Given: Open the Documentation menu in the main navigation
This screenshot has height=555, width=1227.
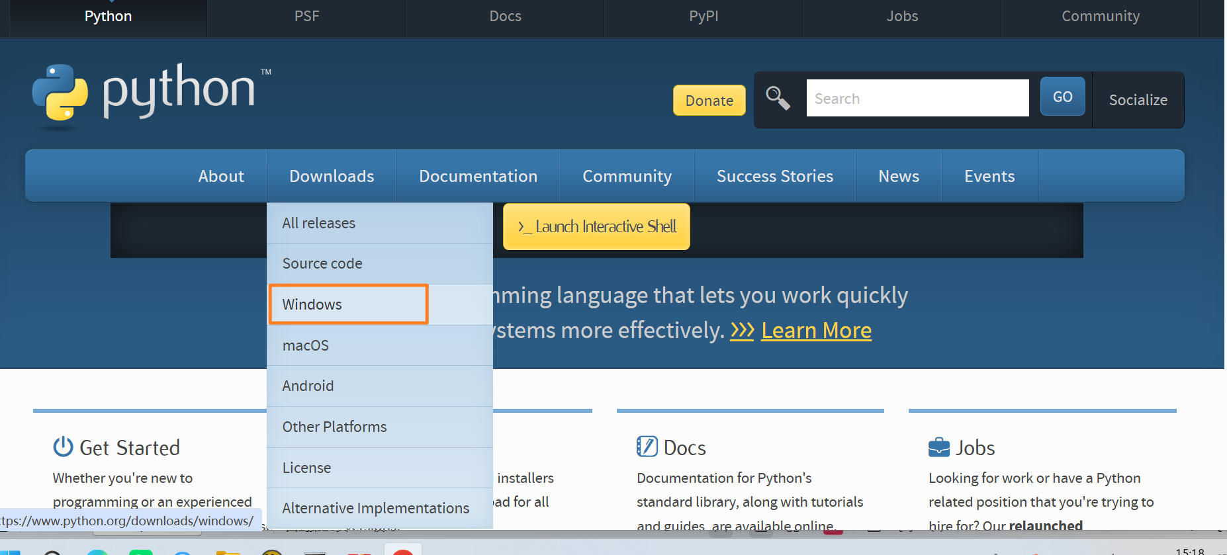Looking at the screenshot, I should 478,176.
